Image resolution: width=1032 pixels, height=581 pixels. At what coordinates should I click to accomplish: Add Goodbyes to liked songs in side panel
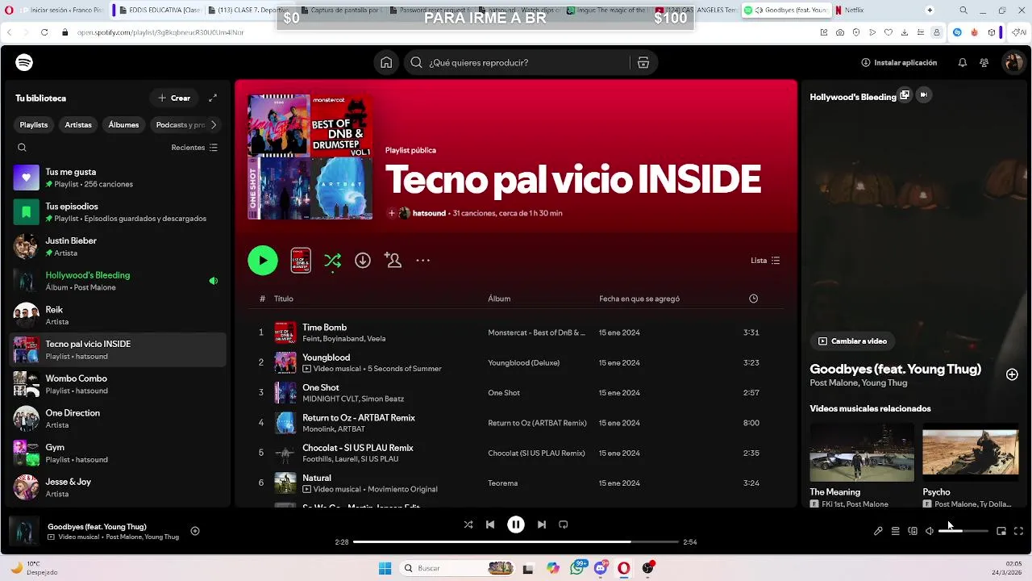[1012, 374]
